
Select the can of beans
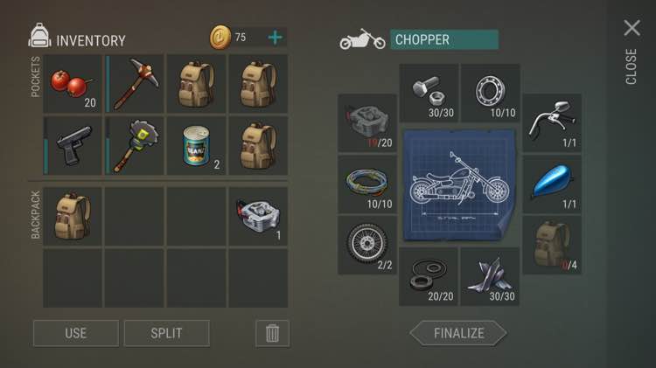196,145
